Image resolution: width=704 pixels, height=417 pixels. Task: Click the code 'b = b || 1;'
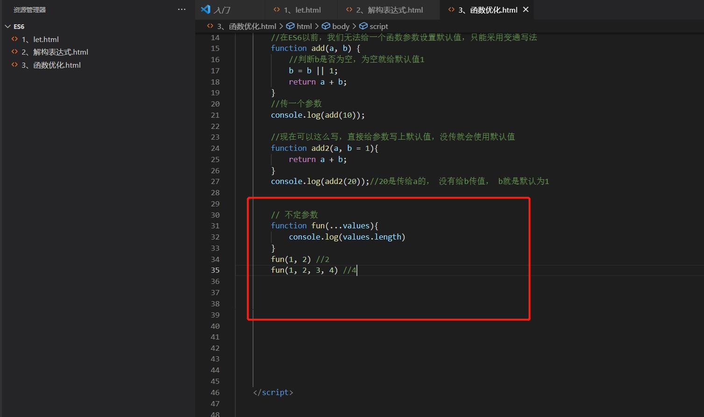coord(313,71)
